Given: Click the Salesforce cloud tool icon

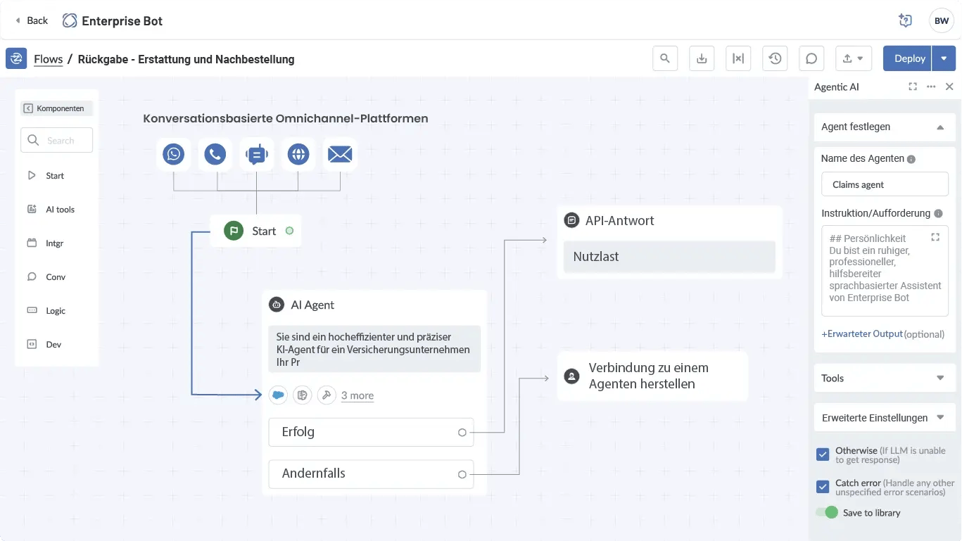Looking at the screenshot, I should [279, 395].
